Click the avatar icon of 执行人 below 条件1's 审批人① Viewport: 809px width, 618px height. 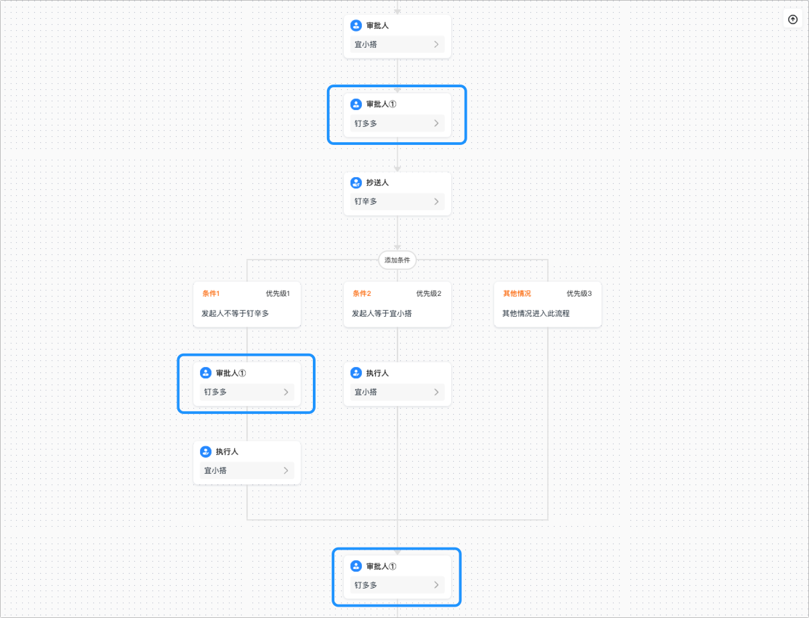(205, 452)
